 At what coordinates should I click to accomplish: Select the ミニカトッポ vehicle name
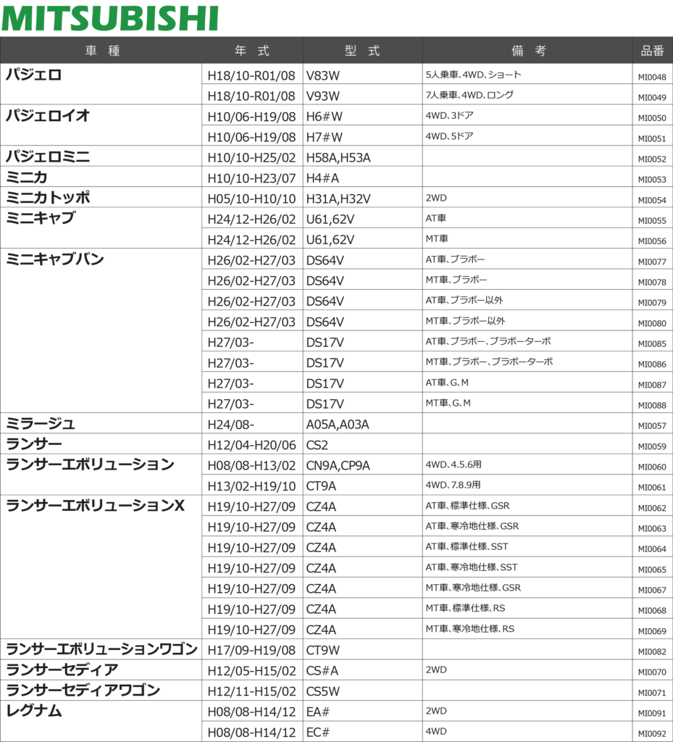click(49, 198)
